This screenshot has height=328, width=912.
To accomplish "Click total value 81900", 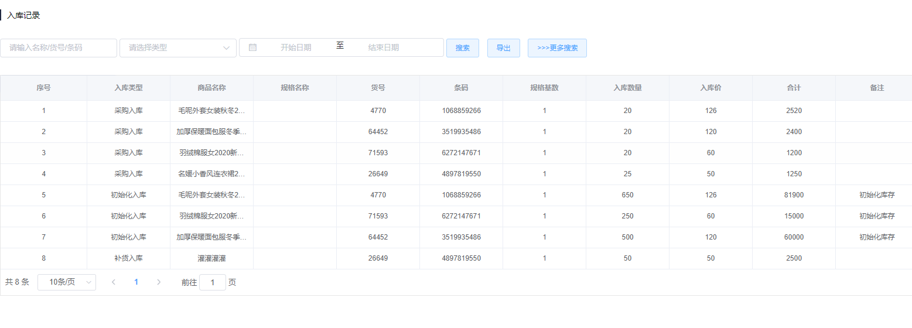I will click(794, 195).
